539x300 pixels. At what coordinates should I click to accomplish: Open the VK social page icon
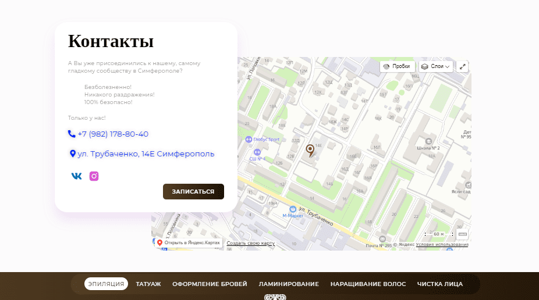click(x=76, y=176)
